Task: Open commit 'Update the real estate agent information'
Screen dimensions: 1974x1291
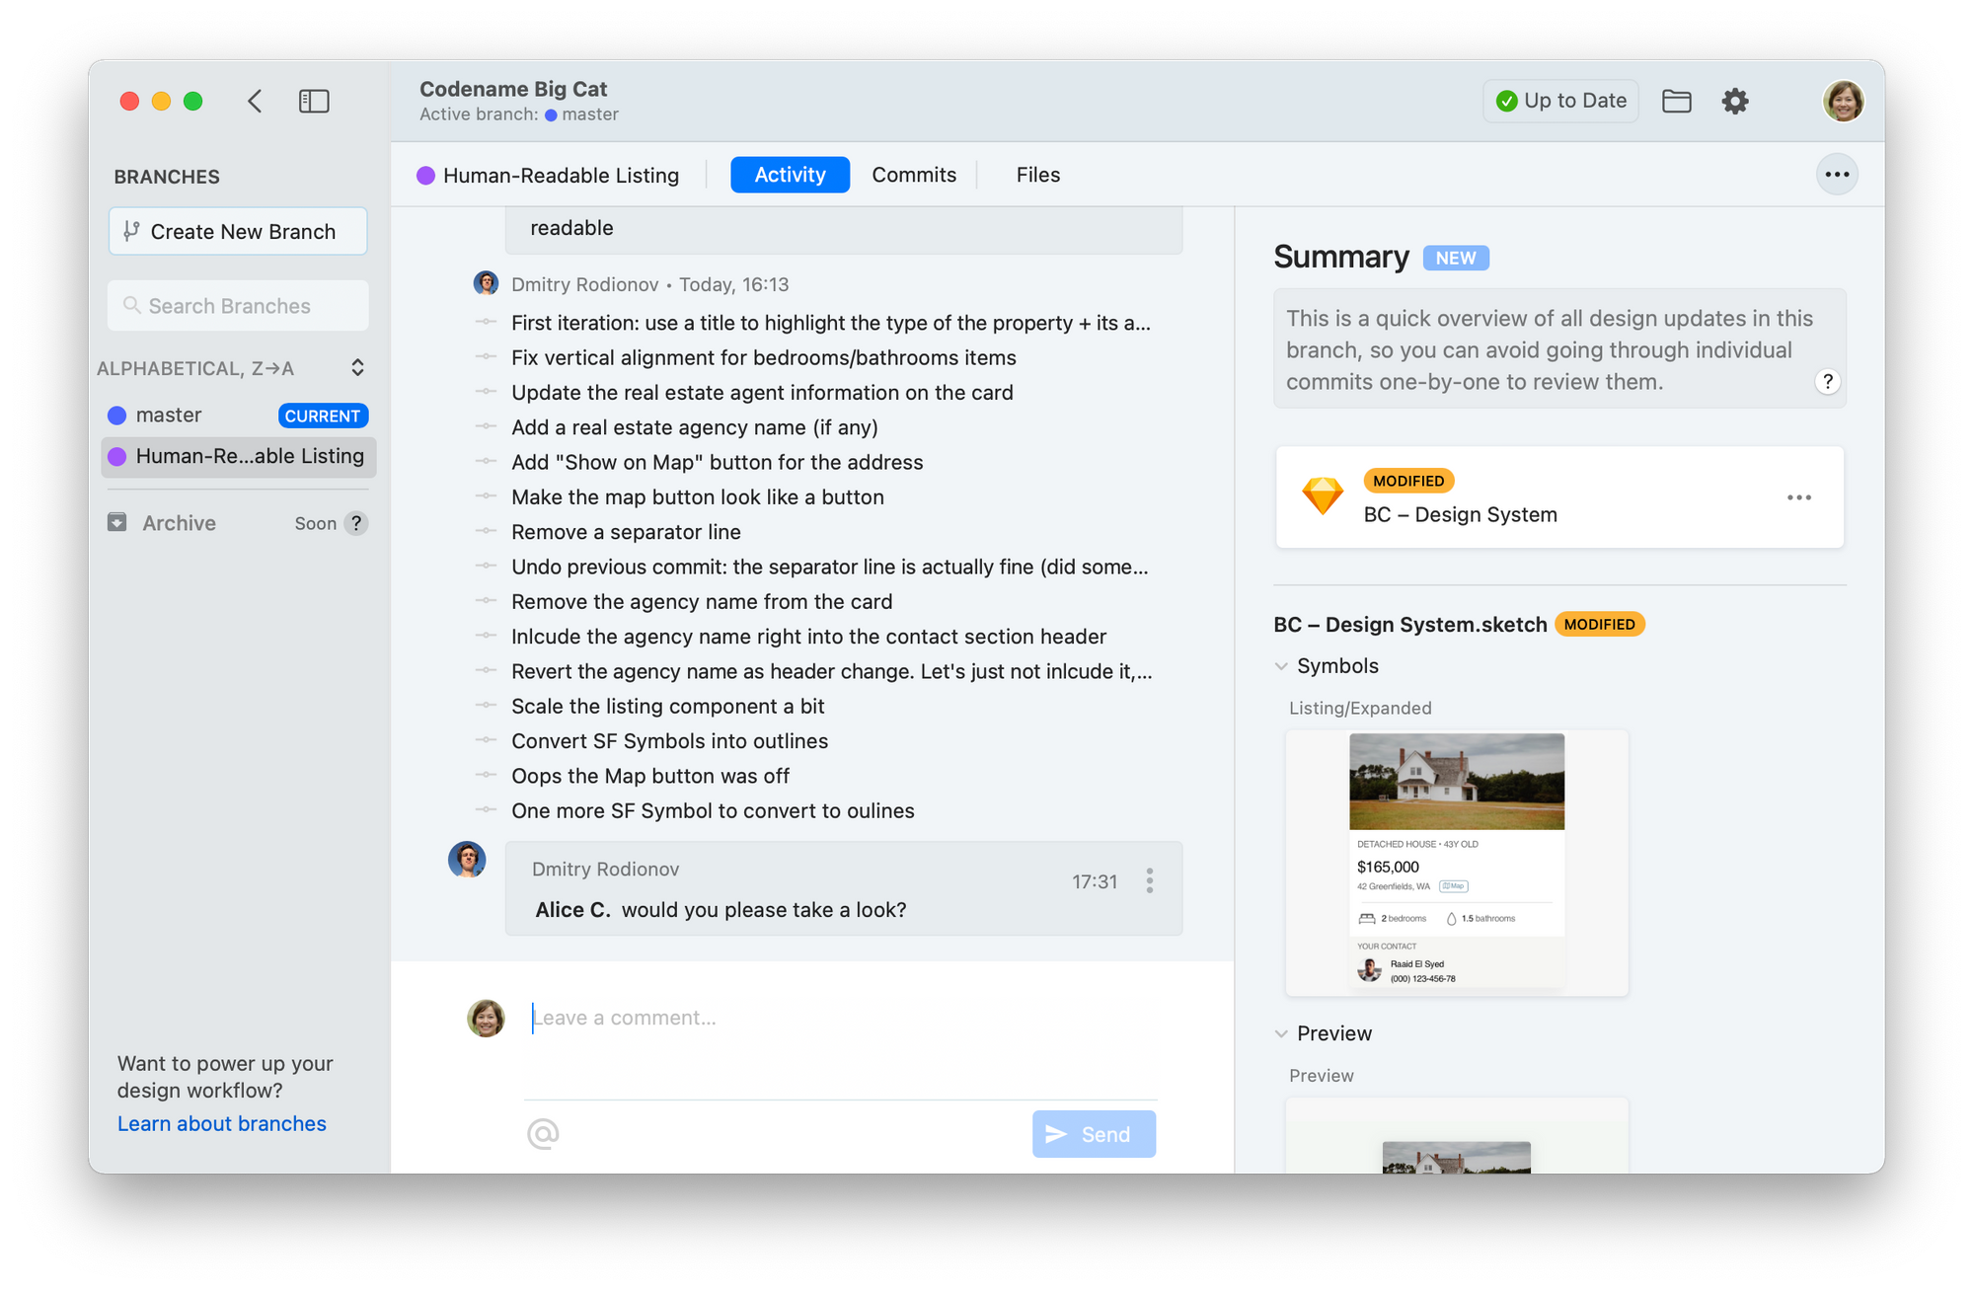Action: (762, 393)
